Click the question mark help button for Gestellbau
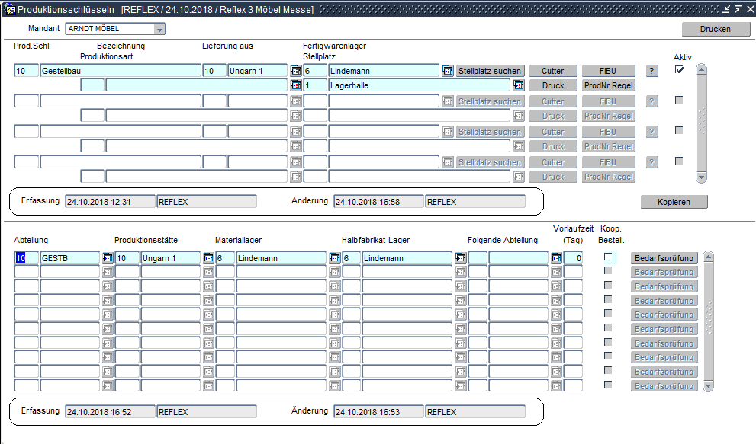Screen dimensions: 756x444 [651, 71]
